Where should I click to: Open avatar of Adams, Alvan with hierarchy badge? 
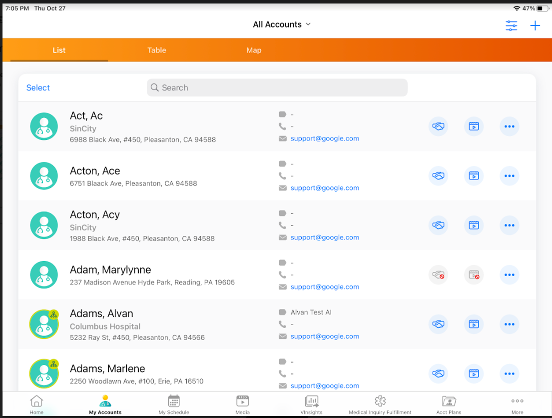coord(44,324)
